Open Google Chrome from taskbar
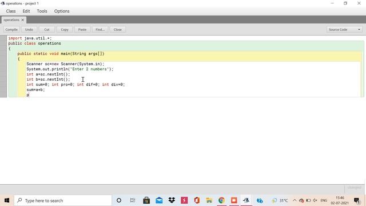The height and width of the screenshot is (206, 366). click(x=221, y=200)
